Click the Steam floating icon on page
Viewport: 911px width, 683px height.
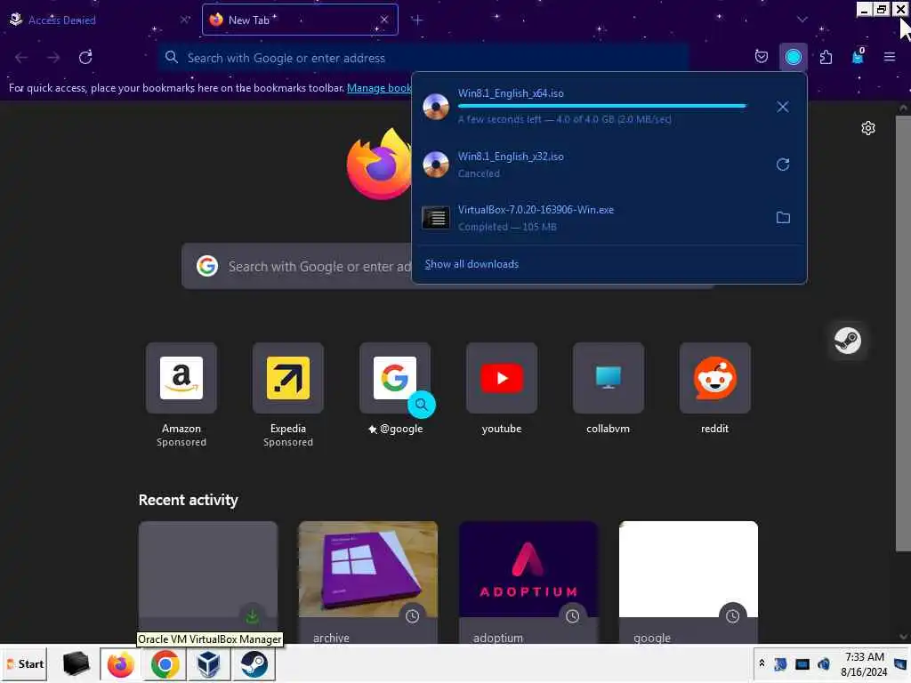pyautogui.click(x=847, y=341)
